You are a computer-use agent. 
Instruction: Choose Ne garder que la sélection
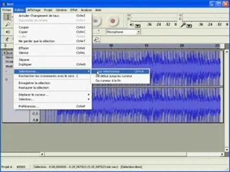(53, 41)
